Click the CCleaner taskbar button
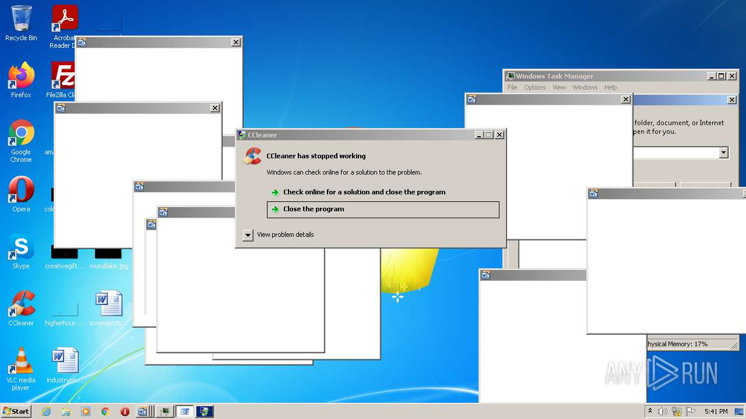Image resolution: width=746 pixels, height=419 pixels. coord(205,411)
